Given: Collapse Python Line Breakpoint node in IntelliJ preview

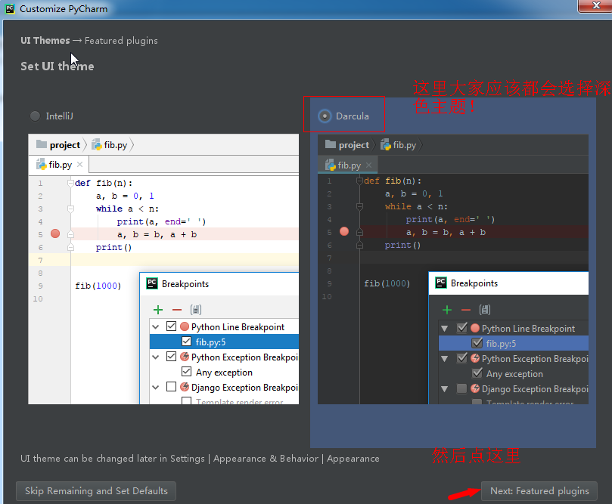Looking at the screenshot, I should pos(156,326).
